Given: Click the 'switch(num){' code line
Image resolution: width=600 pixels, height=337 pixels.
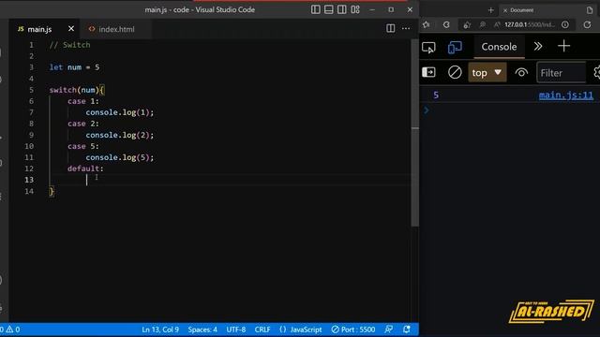Looking at the screenshot, I should pyautogui.click(x=77, y=90).
